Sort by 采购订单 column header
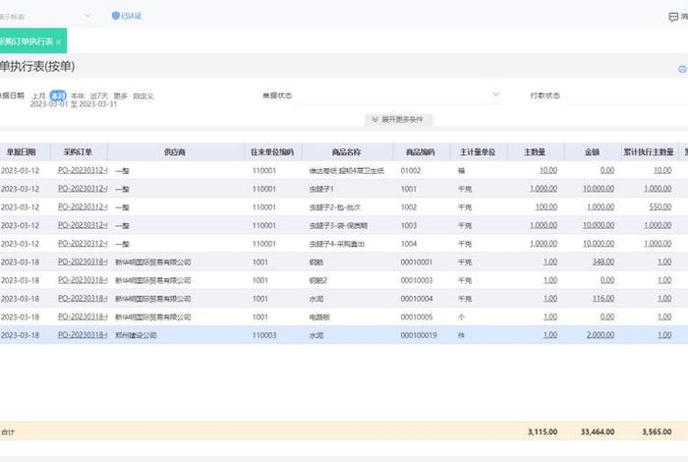The image size is (688, 462). point(78,152)
